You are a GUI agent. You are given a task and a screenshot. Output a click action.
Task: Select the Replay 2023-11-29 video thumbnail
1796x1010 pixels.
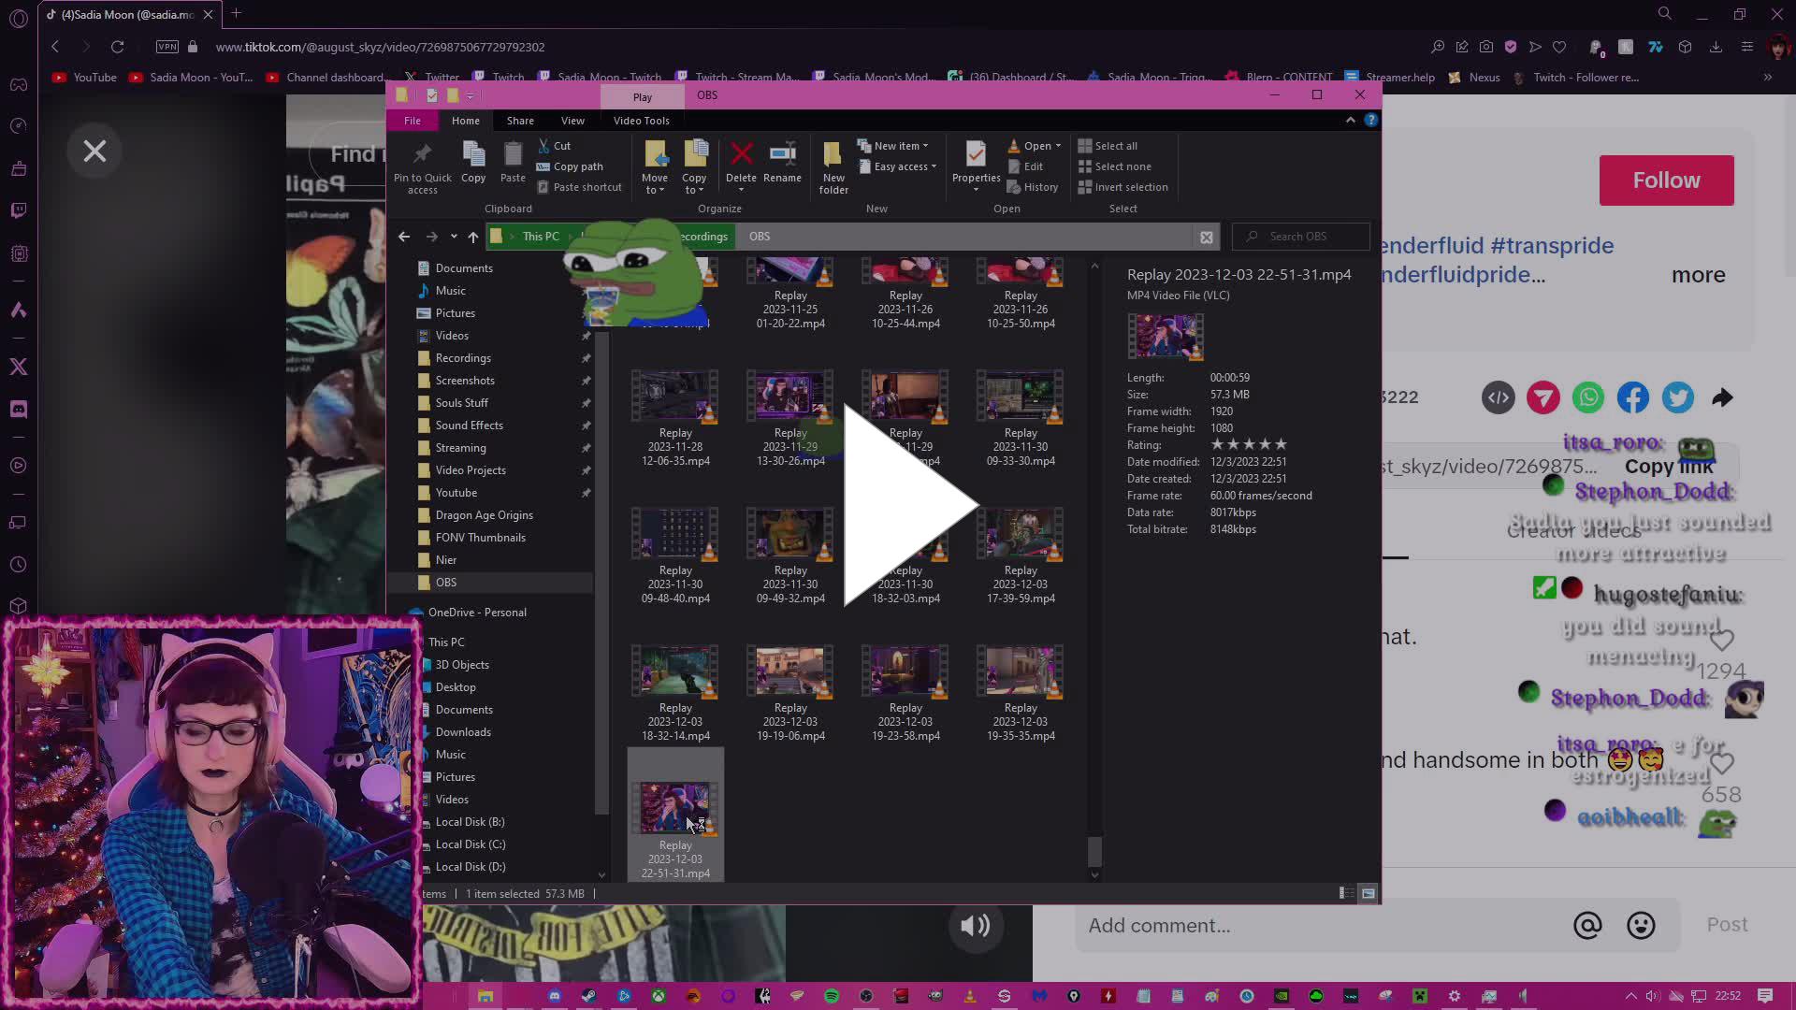point(789,397)
